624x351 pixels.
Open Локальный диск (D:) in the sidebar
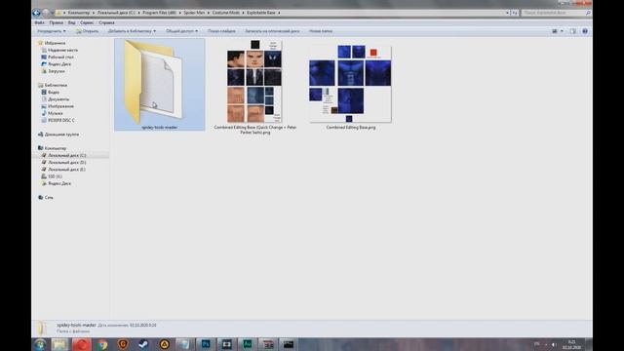66,163
